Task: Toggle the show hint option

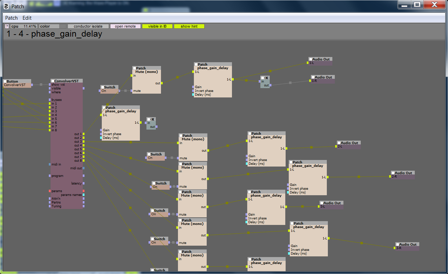Action: [189, 26]
